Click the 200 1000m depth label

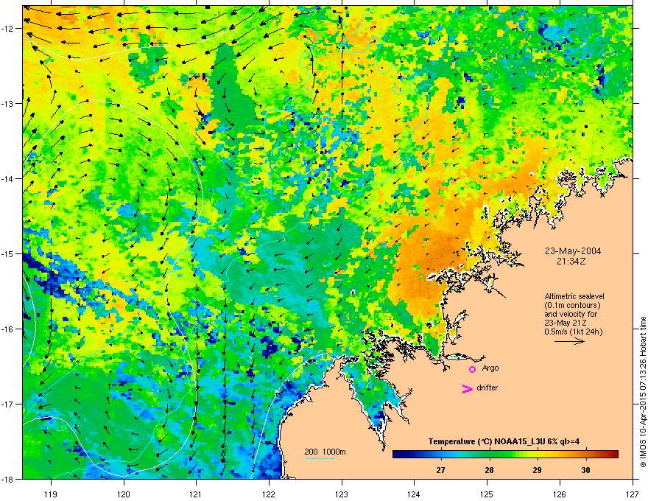(325, 452)
